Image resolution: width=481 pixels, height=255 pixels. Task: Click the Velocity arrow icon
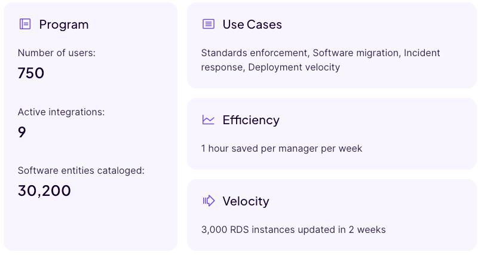[x=209, y=201]
